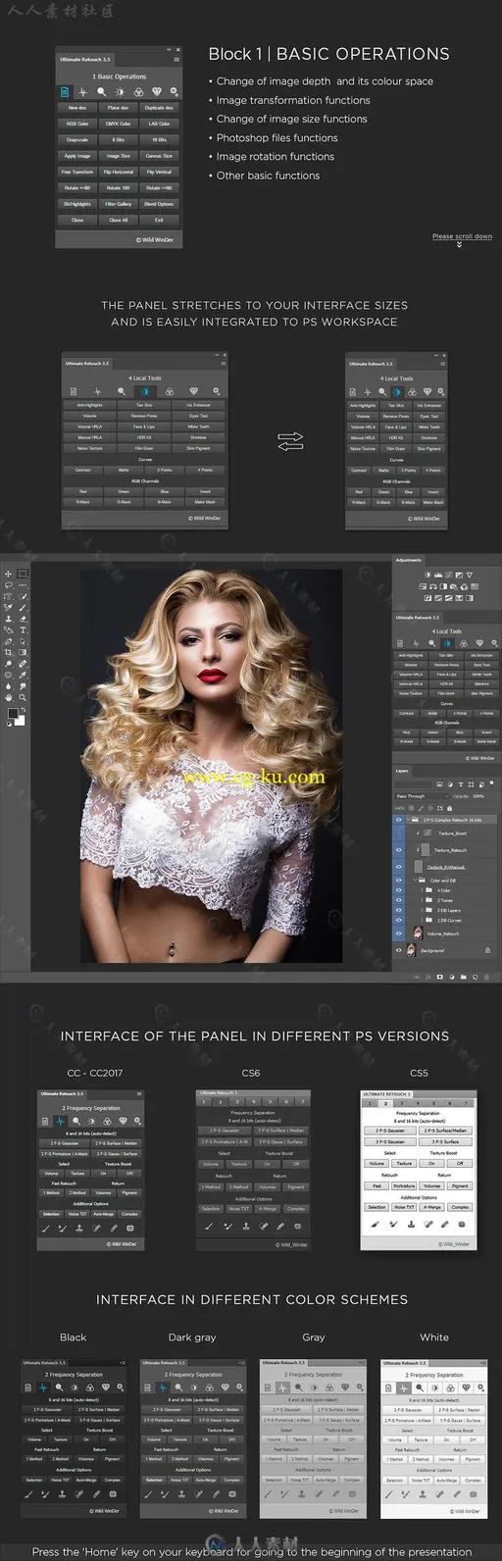The height and width of the screenshot is (1561, 502).
Task: Toggle visibility of 1 DB Curves group
Action: [399, 920]
